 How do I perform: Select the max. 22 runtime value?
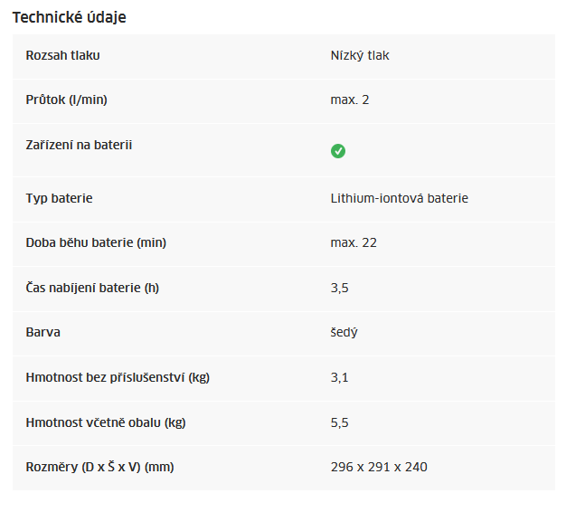click(354, 242)
